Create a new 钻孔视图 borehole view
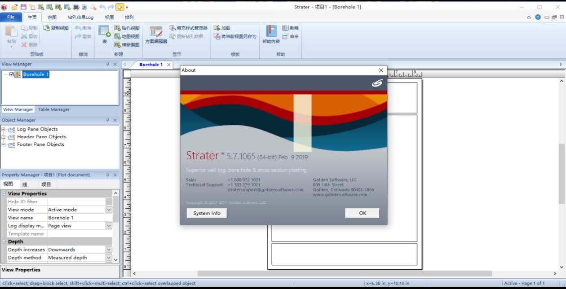 click(x=127, y=28)
